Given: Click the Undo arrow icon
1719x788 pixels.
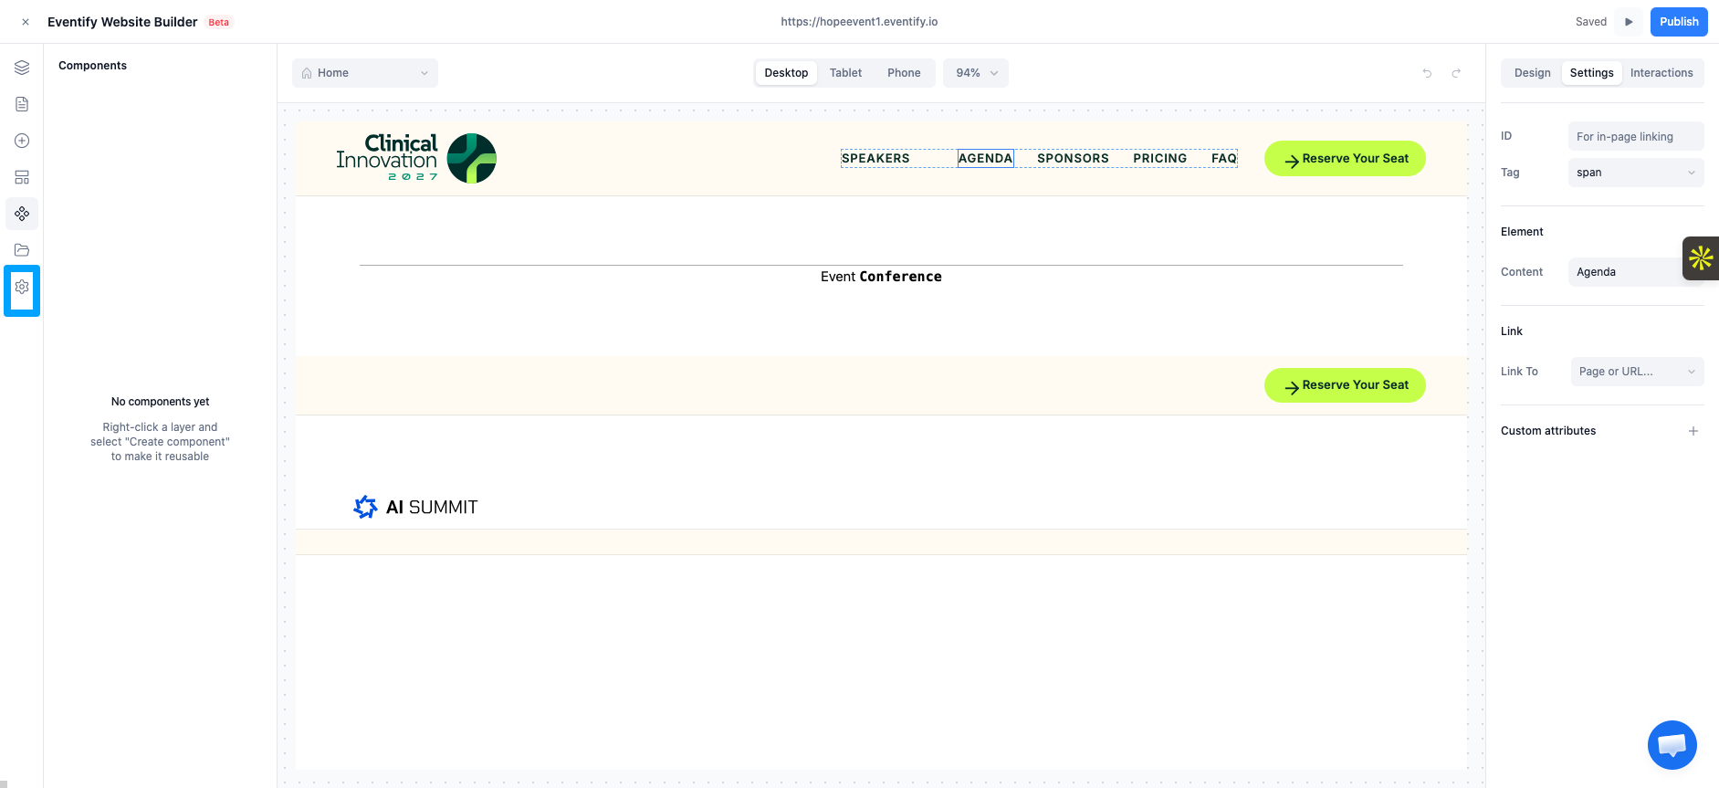Looking at the screenshot, I should pyautogui.click(x=1427, y=73).
